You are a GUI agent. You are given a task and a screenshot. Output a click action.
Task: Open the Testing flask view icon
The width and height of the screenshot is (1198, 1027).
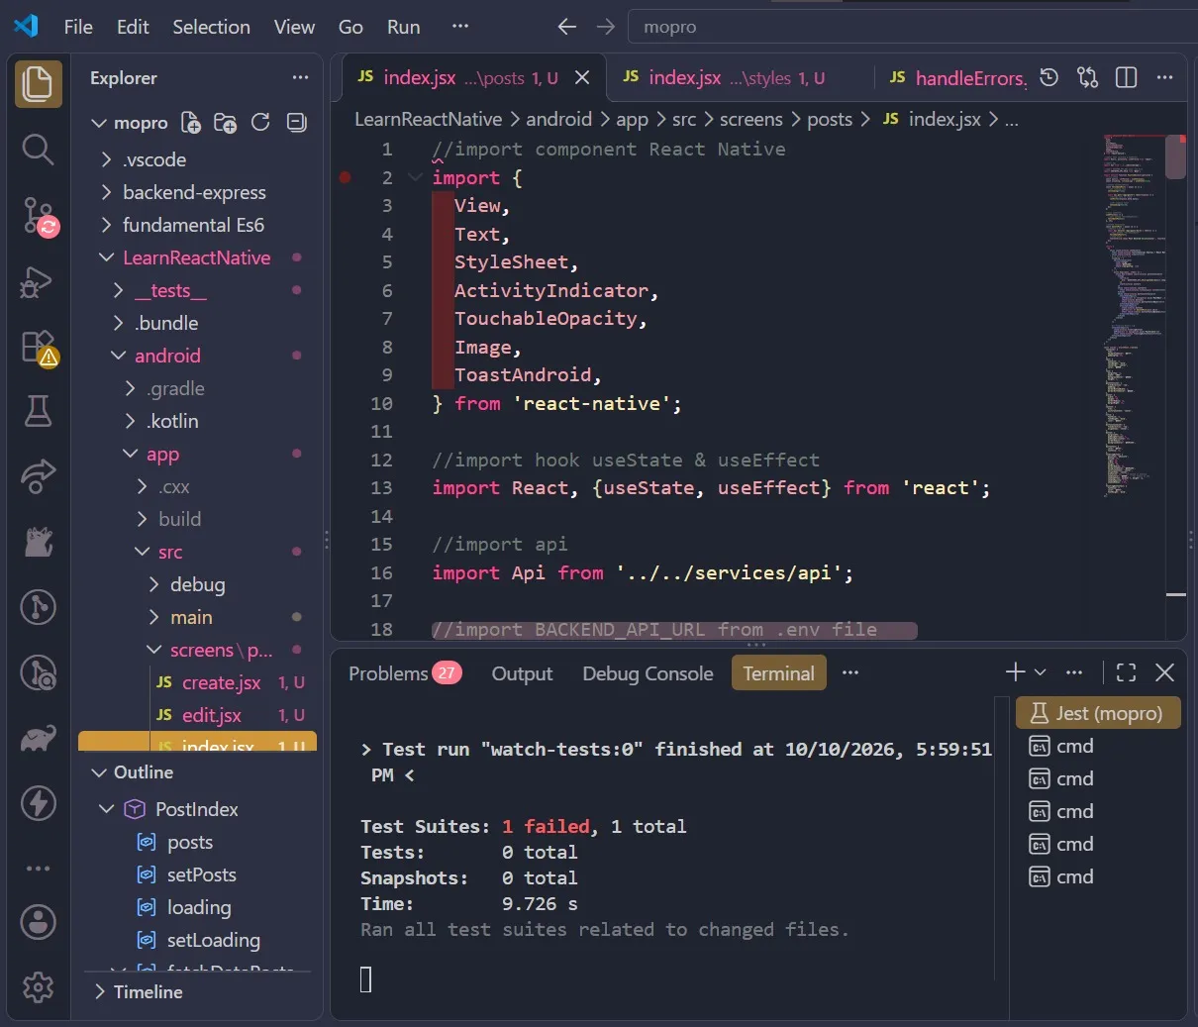[38, 411]
